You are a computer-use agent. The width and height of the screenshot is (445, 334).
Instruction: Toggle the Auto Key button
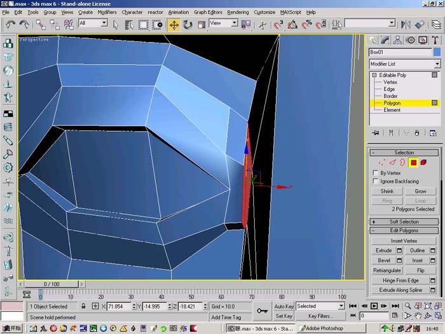point(284,306)
